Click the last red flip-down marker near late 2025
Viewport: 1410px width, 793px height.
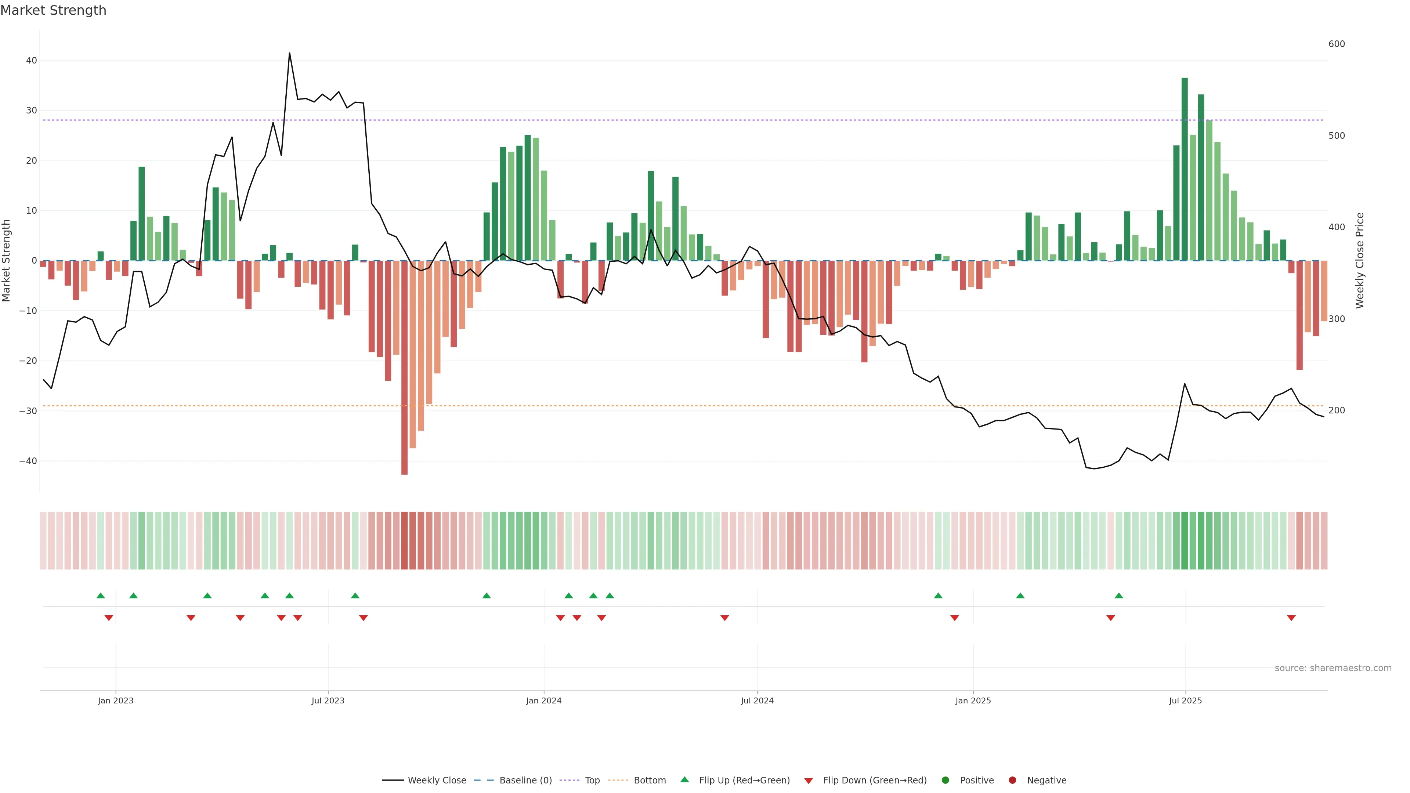tap(1291, 618)
